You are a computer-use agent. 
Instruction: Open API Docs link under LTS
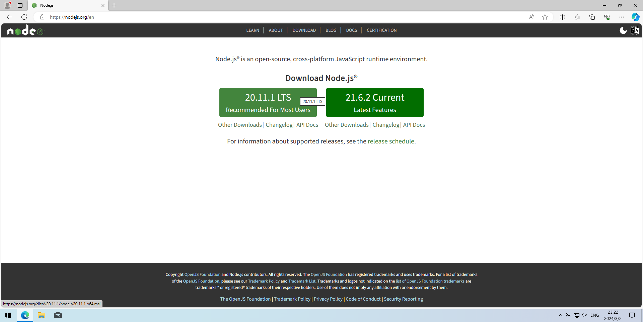pos(307,125)
